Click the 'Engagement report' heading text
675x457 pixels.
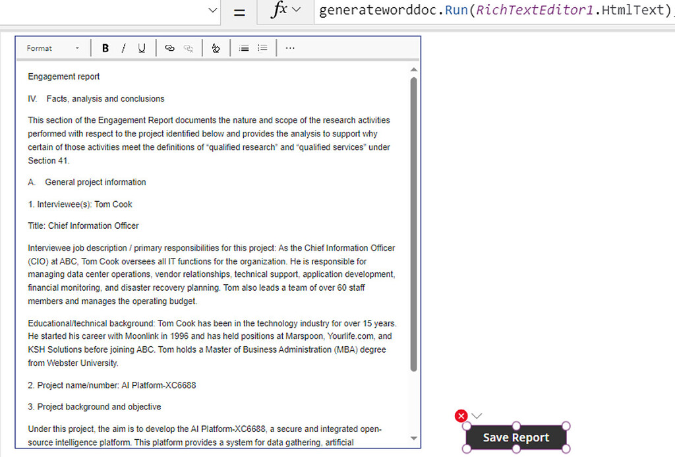[x=64, y=76]
